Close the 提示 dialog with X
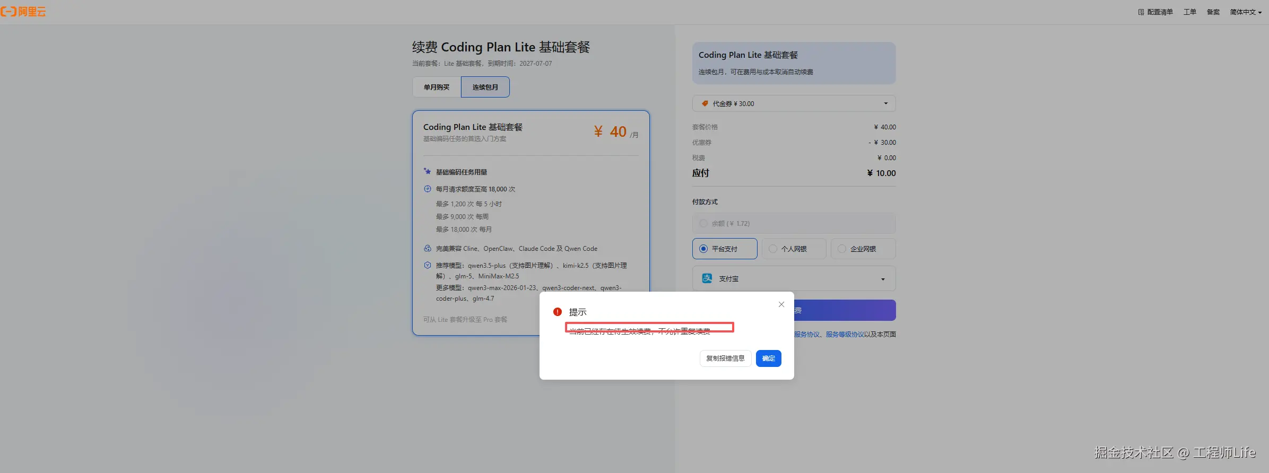Screen dimensions: 1269x473 tap(781, 304)
